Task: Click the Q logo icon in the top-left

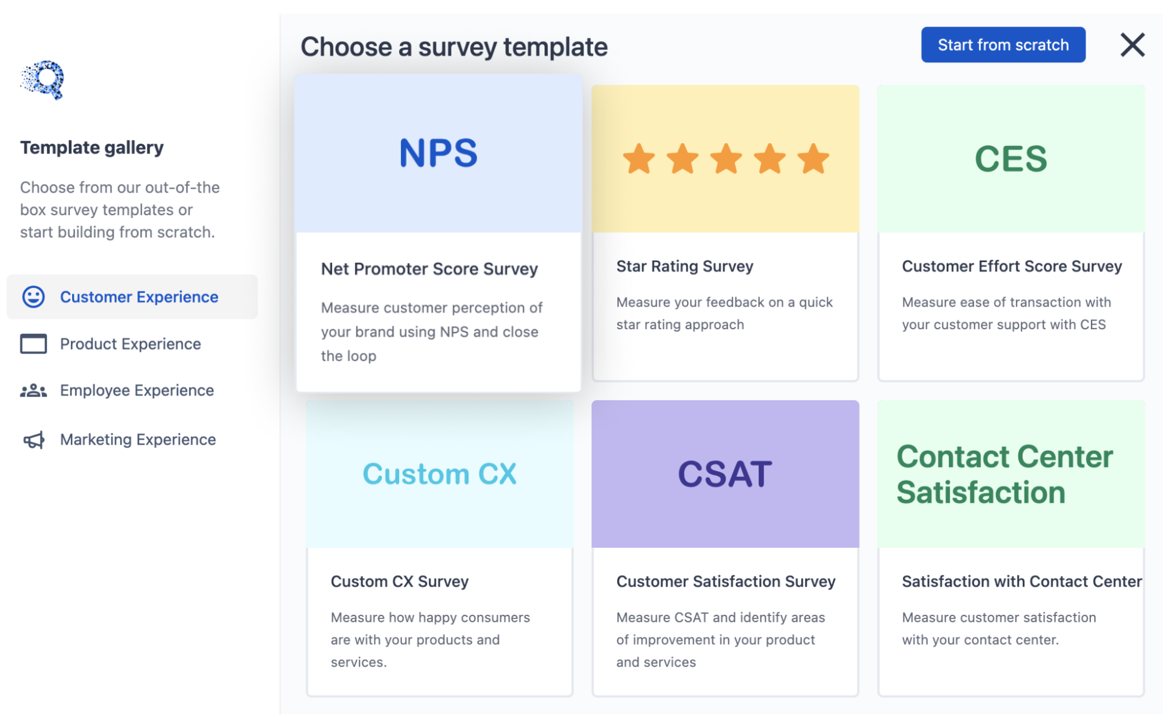Action: tap(44, 81)
